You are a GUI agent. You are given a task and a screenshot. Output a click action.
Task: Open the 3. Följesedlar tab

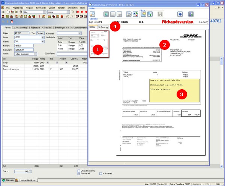coord(34,27)
